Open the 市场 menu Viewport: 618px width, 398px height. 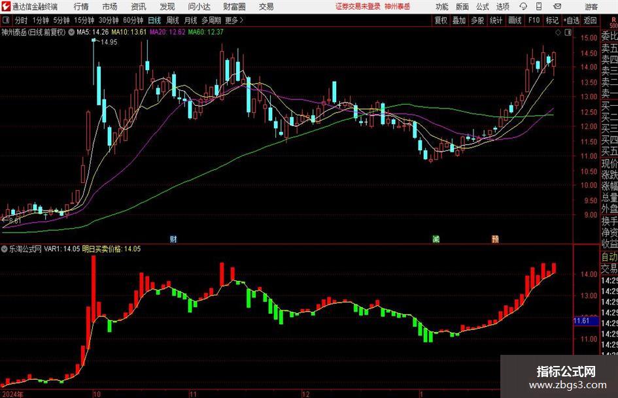[110, 7]
